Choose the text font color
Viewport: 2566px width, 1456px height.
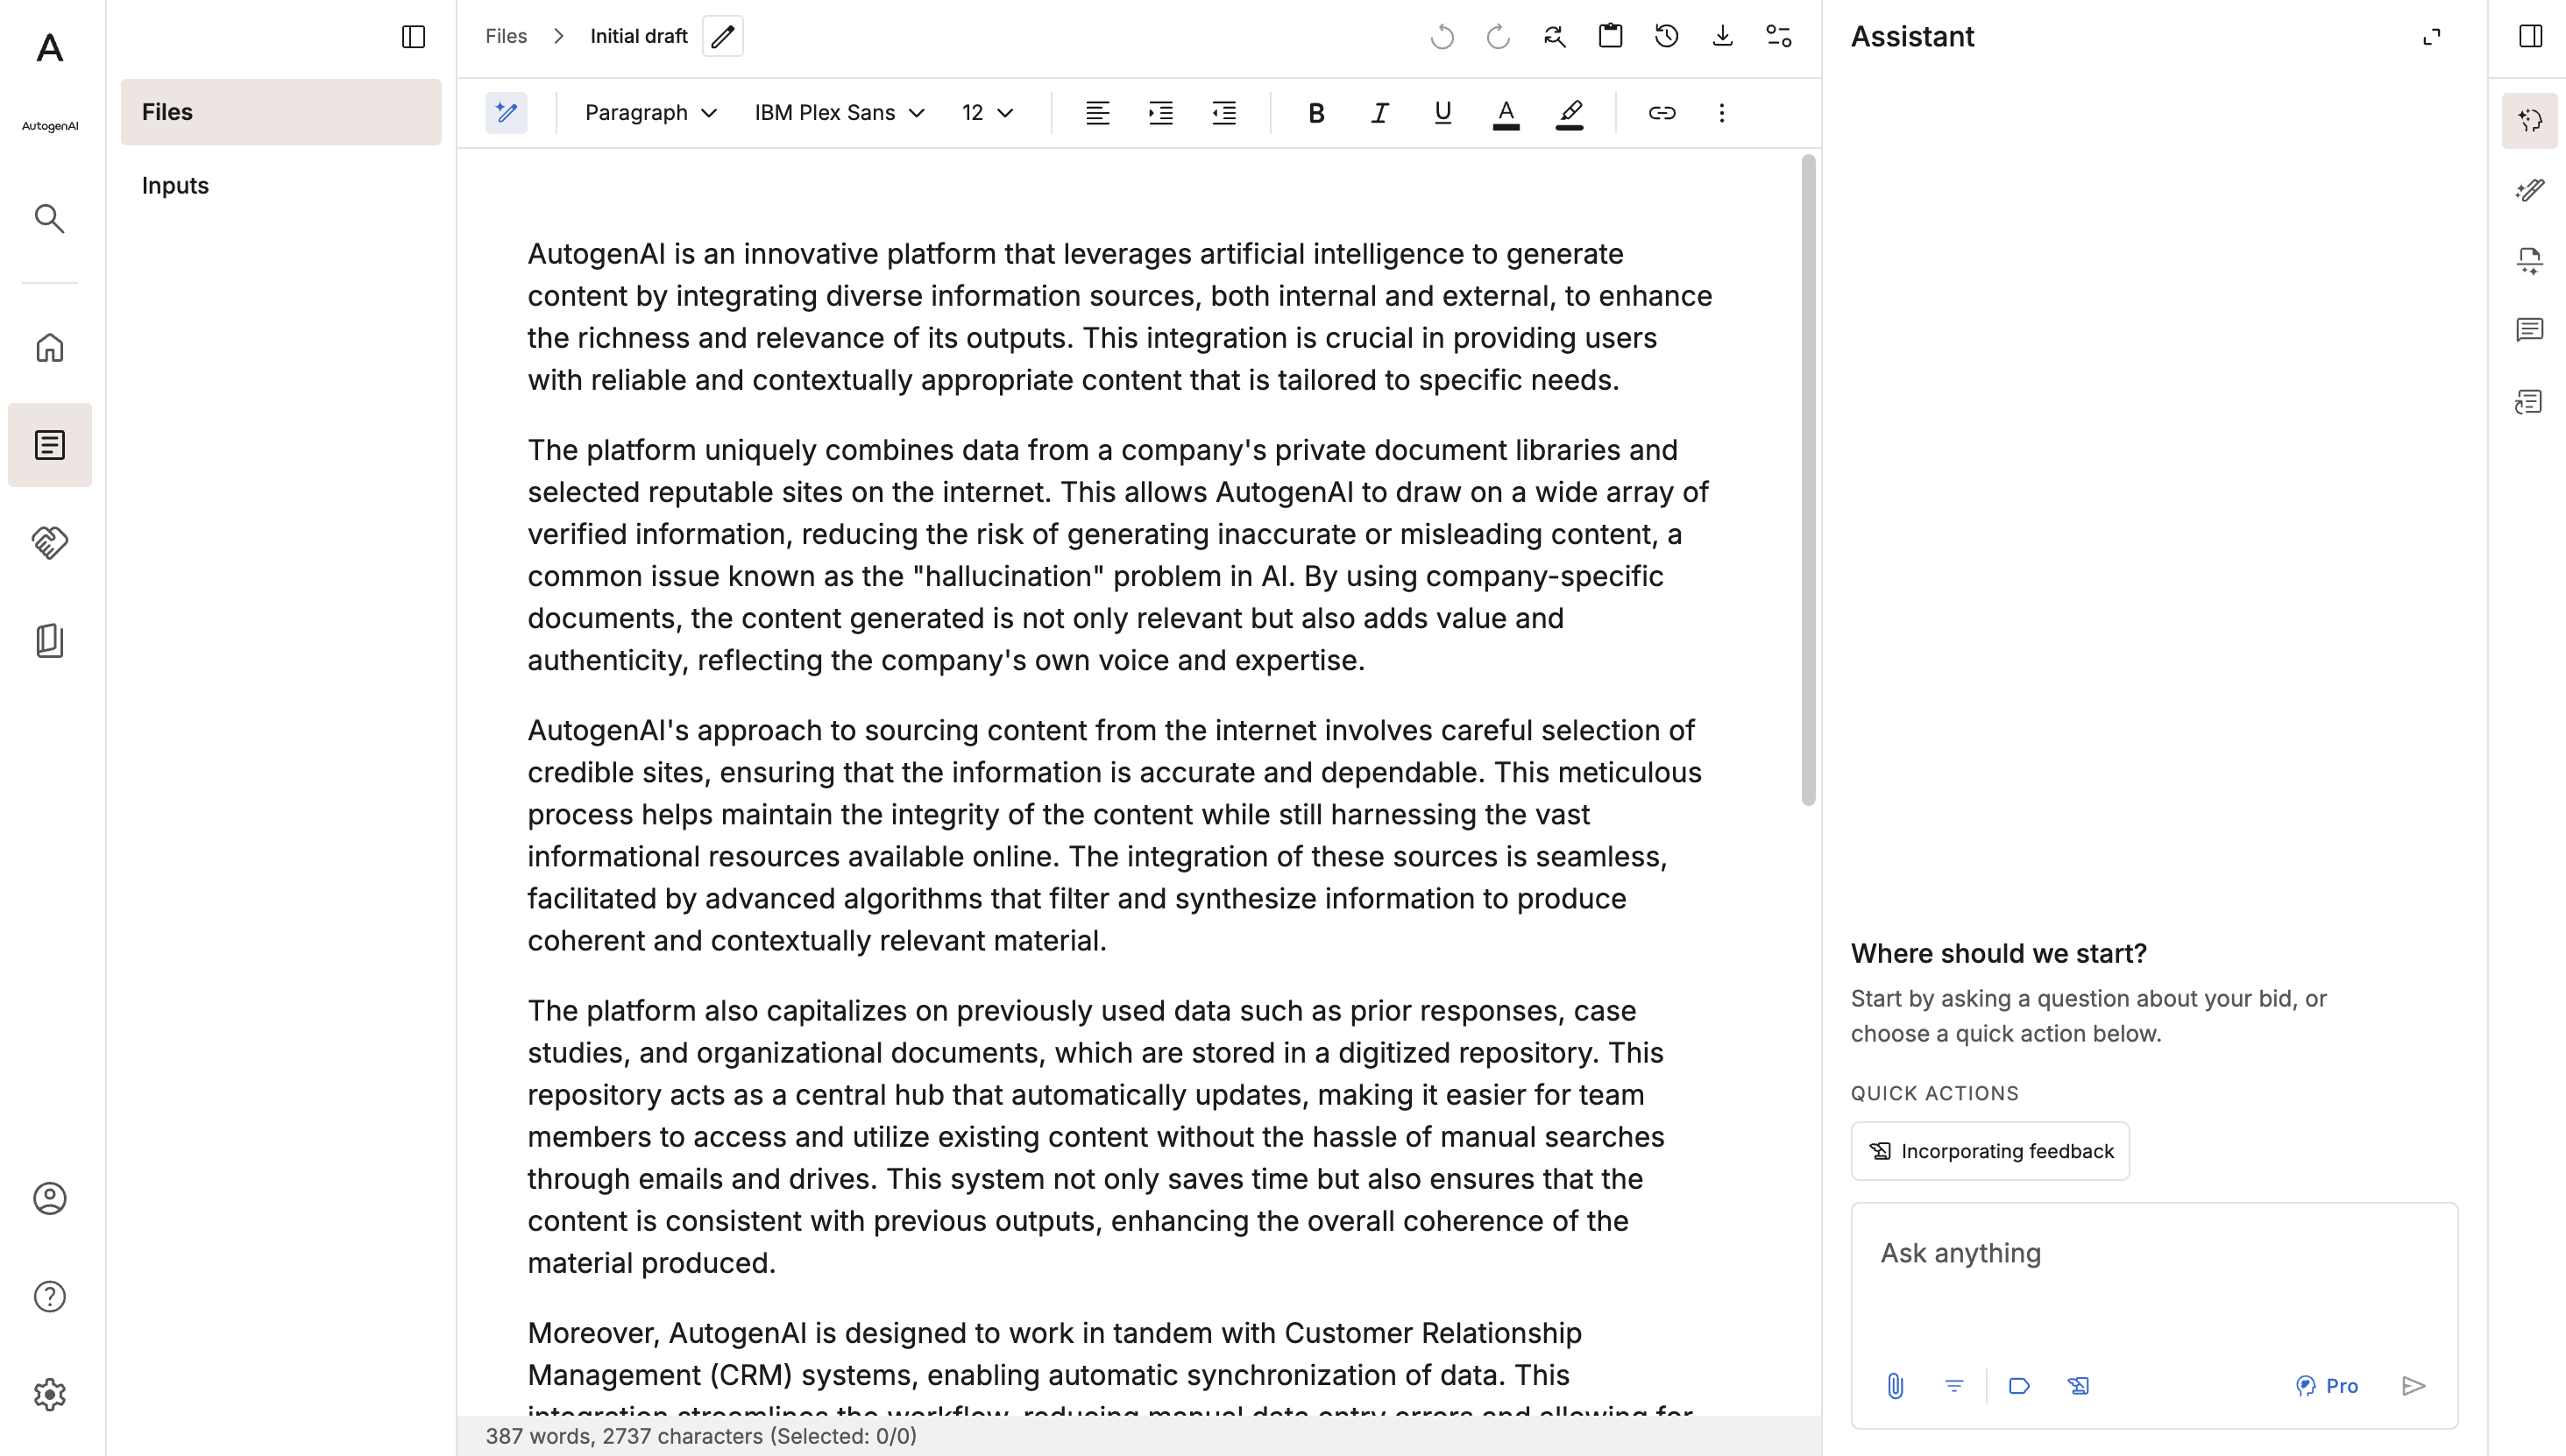(1506, 113)
